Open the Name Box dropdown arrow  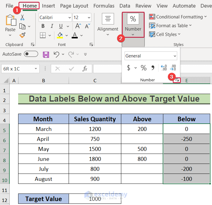pos(36,69)
